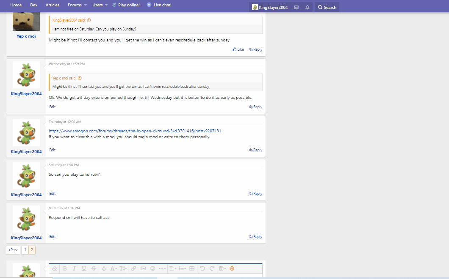Edit the Wednesday 11:59 PM post
The width and height of the screenshot is (449, 279).
(53, 107)
